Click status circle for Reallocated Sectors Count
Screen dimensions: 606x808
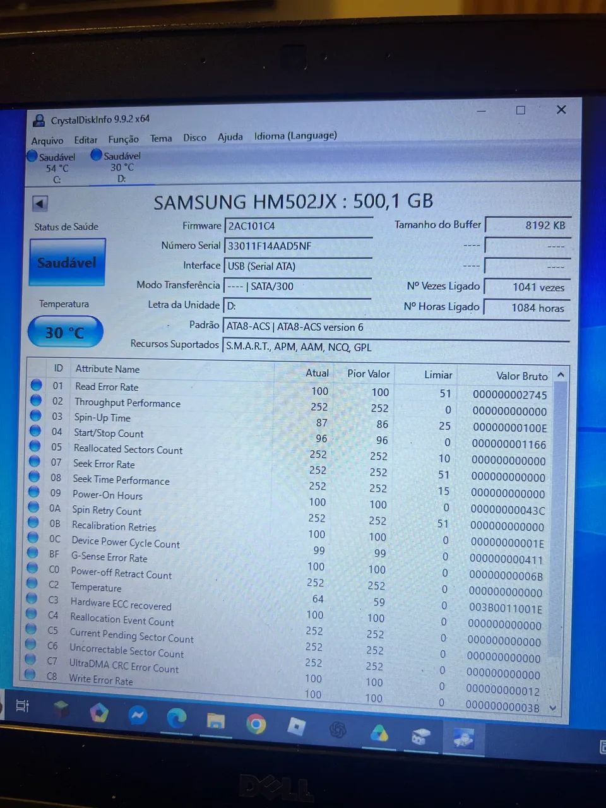click(x=35, y=446)
